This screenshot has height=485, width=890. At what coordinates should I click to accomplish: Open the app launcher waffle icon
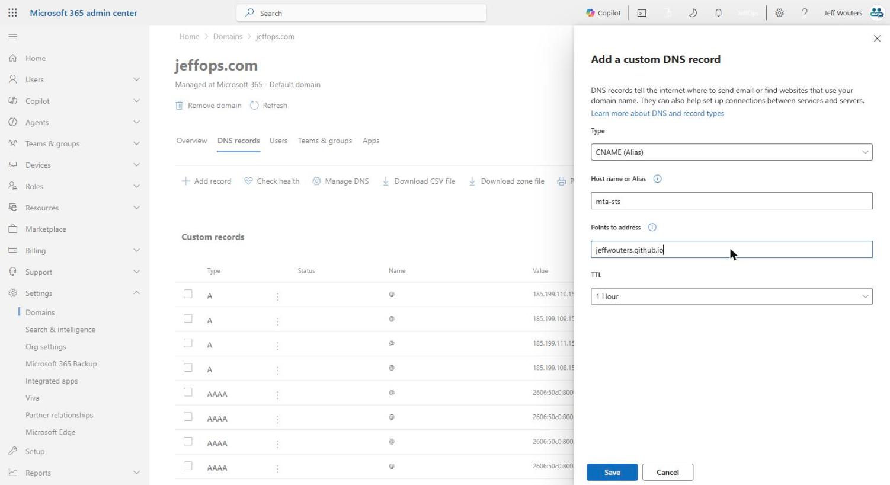[x=12, y=13]
